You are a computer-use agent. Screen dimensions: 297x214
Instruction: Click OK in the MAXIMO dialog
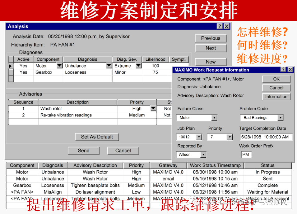(276, 79)
